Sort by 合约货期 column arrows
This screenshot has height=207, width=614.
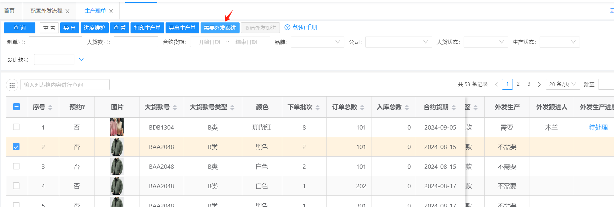click(454, 107)
